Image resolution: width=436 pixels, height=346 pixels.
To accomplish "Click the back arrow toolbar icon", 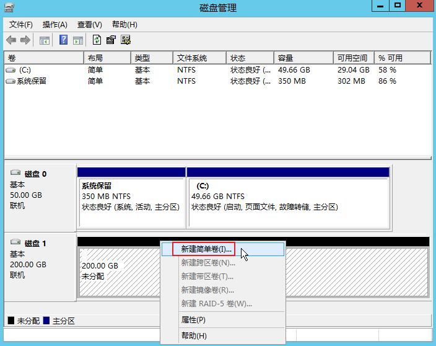I will coord(11,40).
